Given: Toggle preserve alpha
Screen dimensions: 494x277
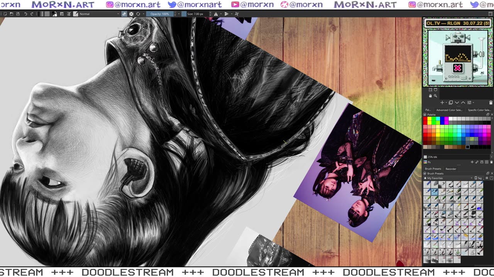Looking at the screenshot, I should click(131, 14).
